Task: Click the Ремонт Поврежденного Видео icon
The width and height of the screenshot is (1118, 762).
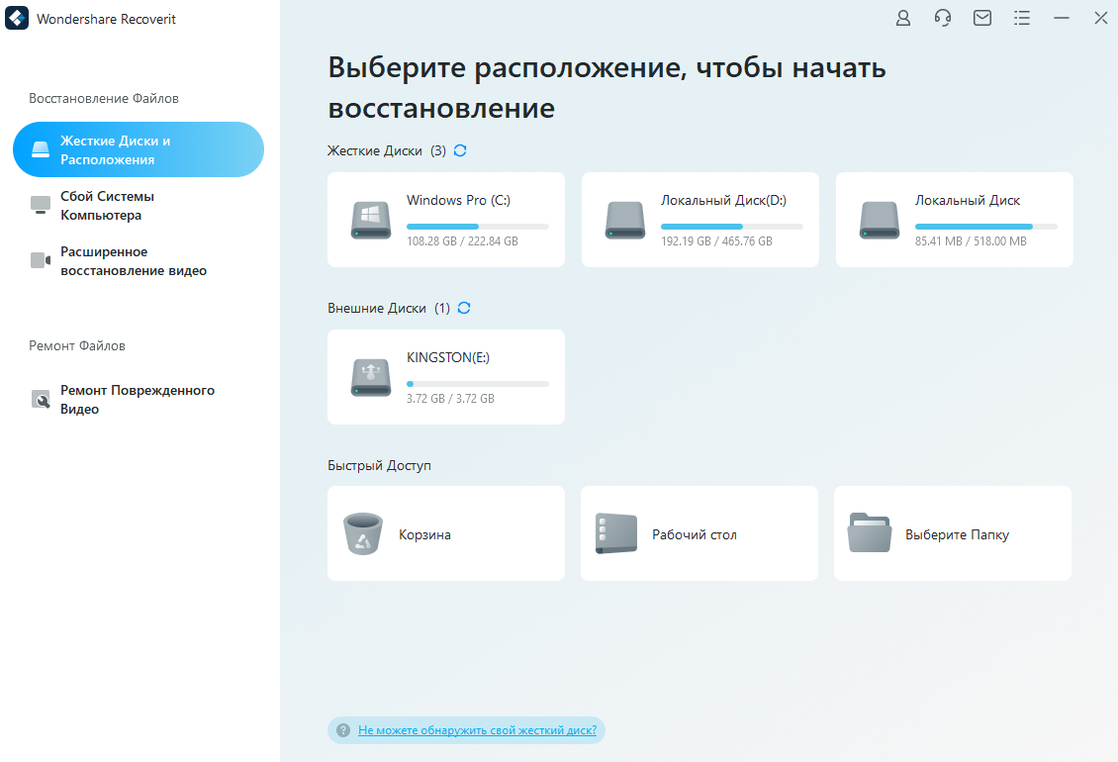Action: [41, 399]
